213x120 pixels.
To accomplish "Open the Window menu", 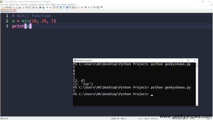I will coord(71,5).
